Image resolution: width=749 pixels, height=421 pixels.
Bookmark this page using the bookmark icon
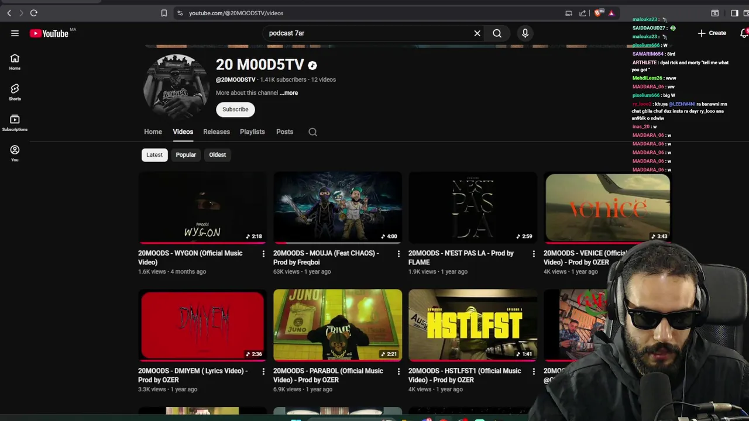(164, 13)
